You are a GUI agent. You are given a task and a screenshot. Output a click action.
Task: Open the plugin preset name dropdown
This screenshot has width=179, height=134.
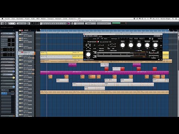click(x=105, y=36)
